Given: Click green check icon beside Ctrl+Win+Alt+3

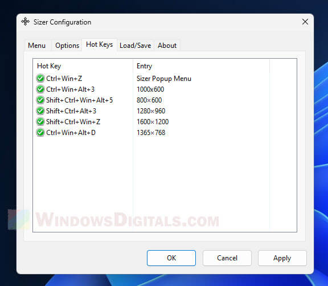Looking at the screenshot, I should (40, 89).
